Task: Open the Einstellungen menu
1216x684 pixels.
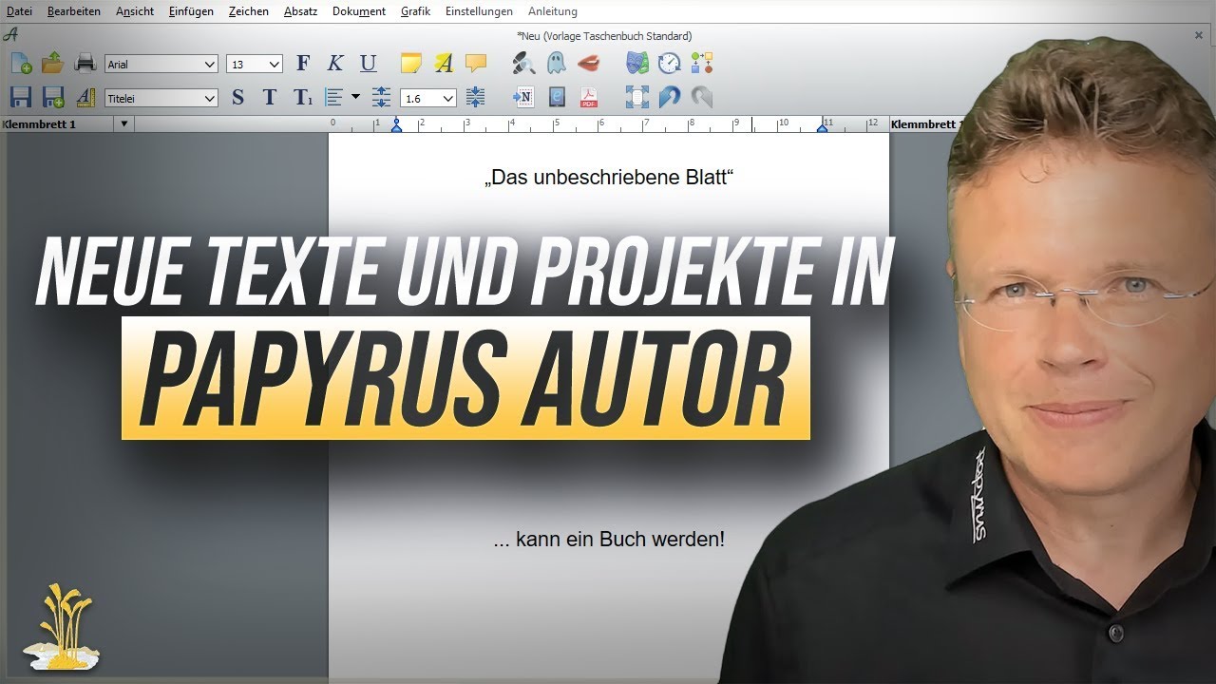Action: pos(479,11)
